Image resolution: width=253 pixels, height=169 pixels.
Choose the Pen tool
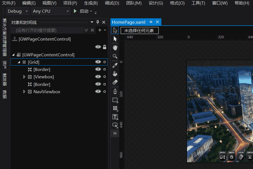click(x=115, y=91)
